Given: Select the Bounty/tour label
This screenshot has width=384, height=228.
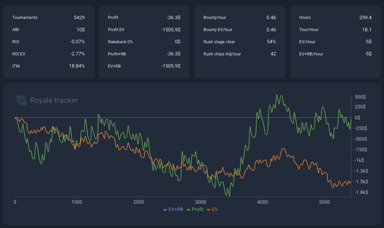Looking at the screenshot, I should pos(214,18).
